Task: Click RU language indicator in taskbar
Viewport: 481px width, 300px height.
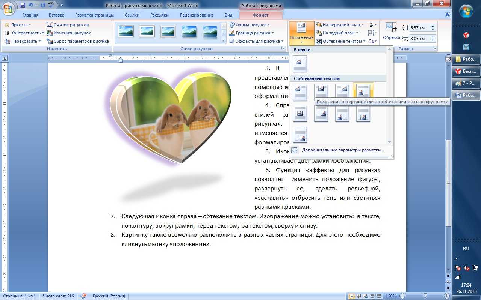Action: [x=466, y=248]
